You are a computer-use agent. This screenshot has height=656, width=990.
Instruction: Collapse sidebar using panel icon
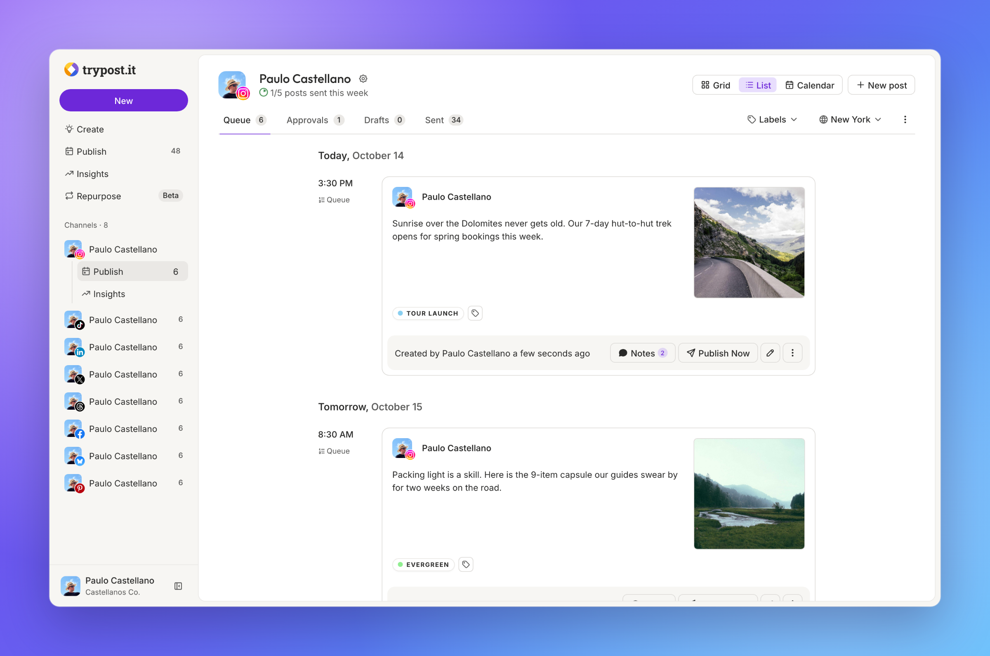coord(178,586)
